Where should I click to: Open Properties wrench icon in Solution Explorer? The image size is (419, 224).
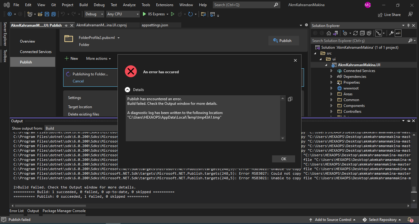pyautogui.click(x=391, y=33)
